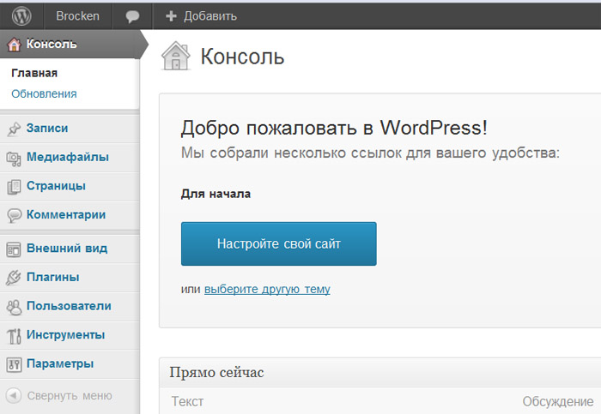
Task: Click the Для начала subheading
Action: (x=216, y=194)
